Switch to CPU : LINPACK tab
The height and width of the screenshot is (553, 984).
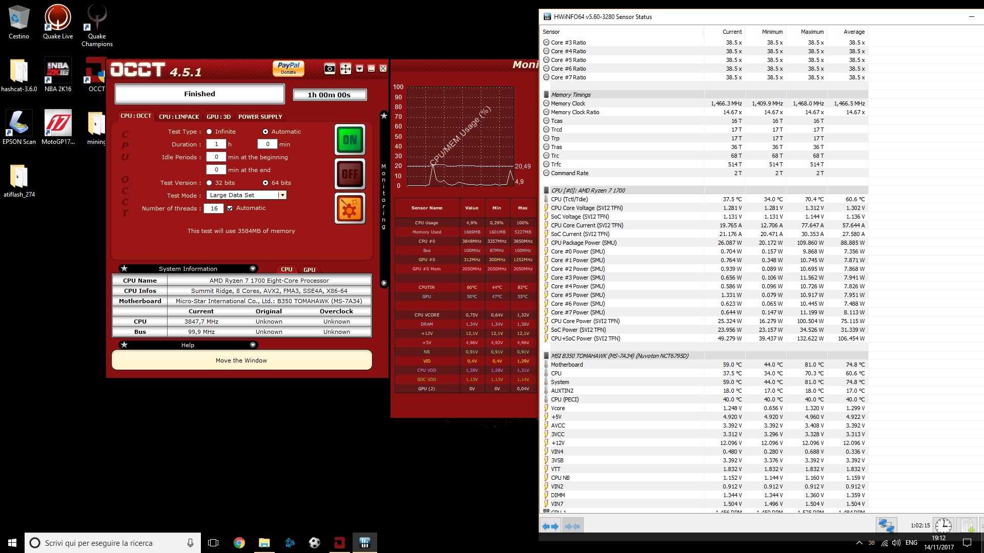(179, 117)
